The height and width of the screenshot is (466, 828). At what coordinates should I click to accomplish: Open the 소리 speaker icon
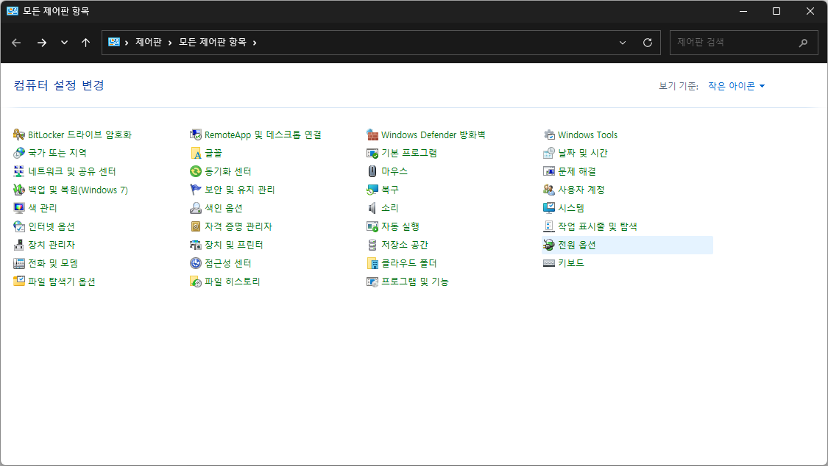372,208
